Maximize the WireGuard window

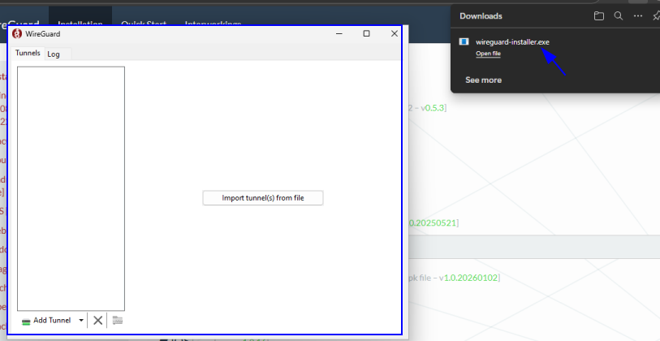pyautogui.click(x=366, y=33)
